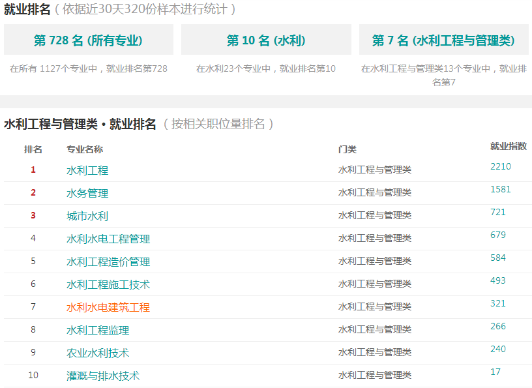Click employment index value 679
Image resolution: width=532 pixels, height=388 pixels.
tap(497, 235)
